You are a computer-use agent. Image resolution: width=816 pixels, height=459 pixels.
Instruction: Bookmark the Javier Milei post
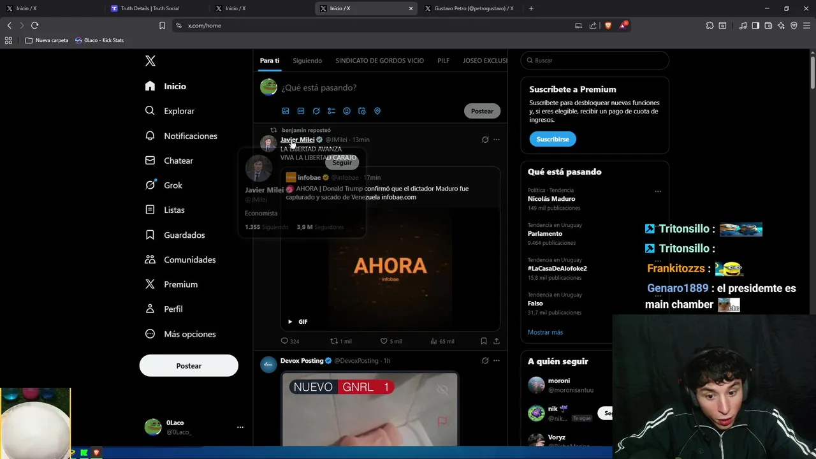tap(484, 341)
